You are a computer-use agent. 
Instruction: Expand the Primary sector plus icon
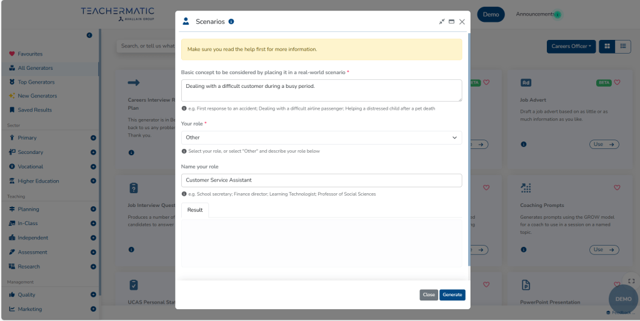tap(93, 138)
